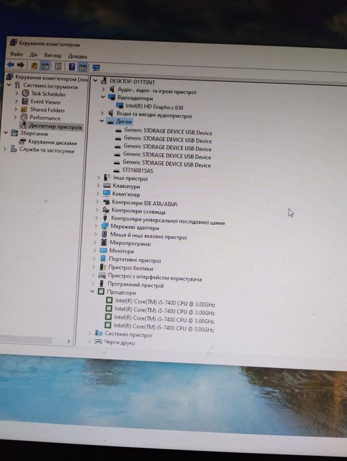347x461 pixels.
Task: Click the DESKTOP-D1TTSNT computer icon
Action: (104, 80)
